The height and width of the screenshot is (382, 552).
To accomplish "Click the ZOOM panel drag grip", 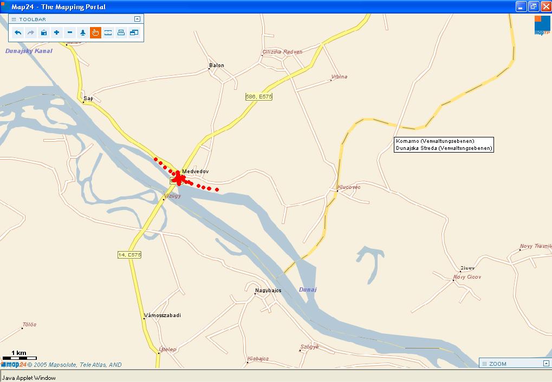I will click(x=484, y=364).
